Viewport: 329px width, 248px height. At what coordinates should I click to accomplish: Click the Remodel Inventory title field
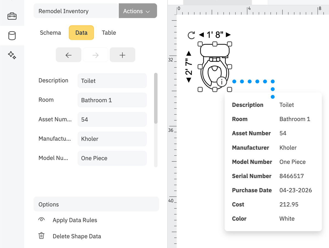point(76,11)
